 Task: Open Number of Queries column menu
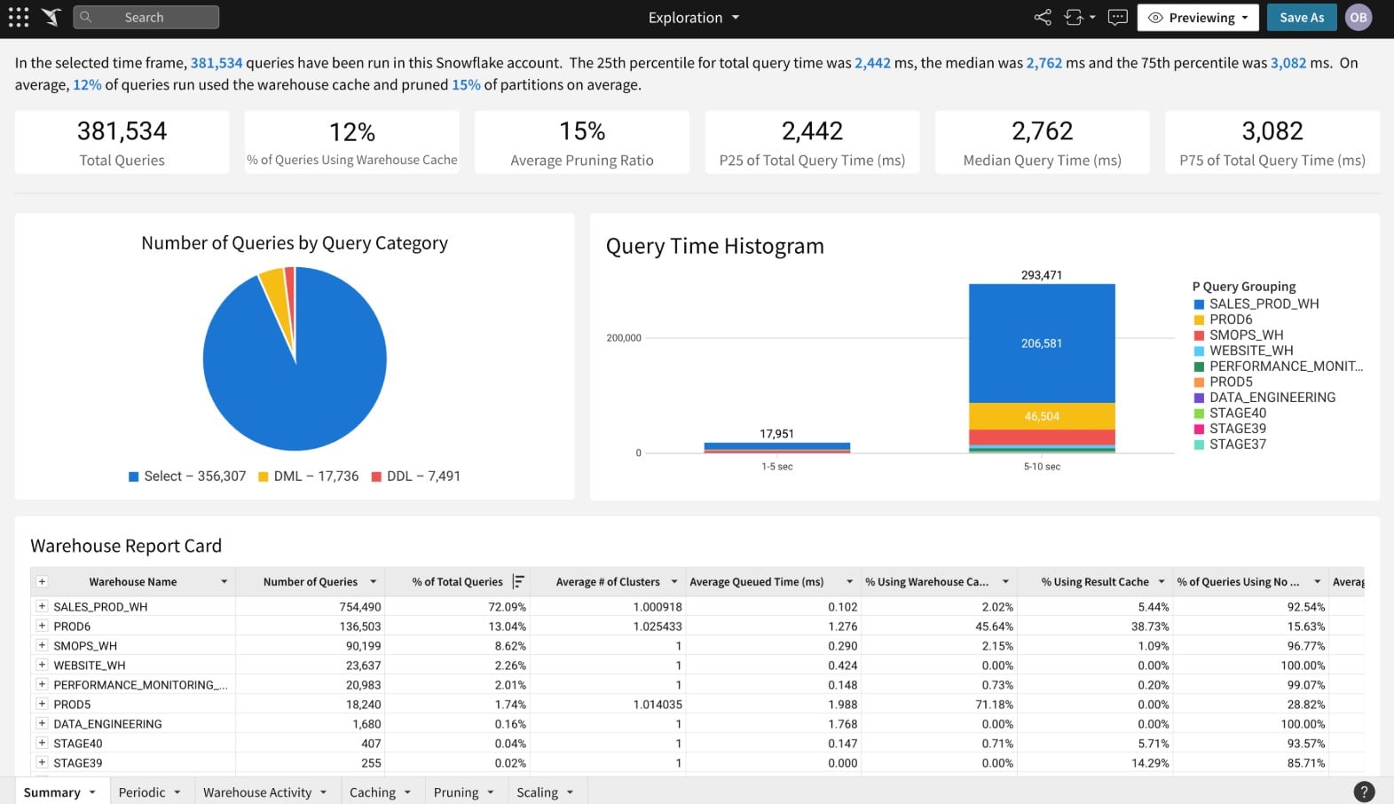pos(373,582)
